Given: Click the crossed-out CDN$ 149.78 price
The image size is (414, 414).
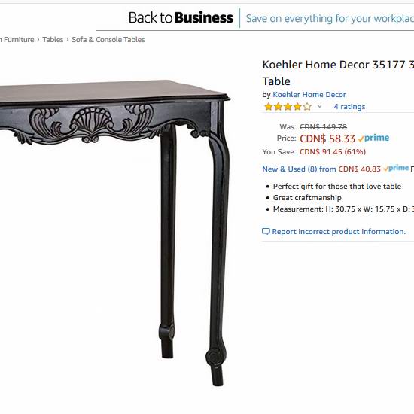Looking at the screenshot, I should (323, 127).
